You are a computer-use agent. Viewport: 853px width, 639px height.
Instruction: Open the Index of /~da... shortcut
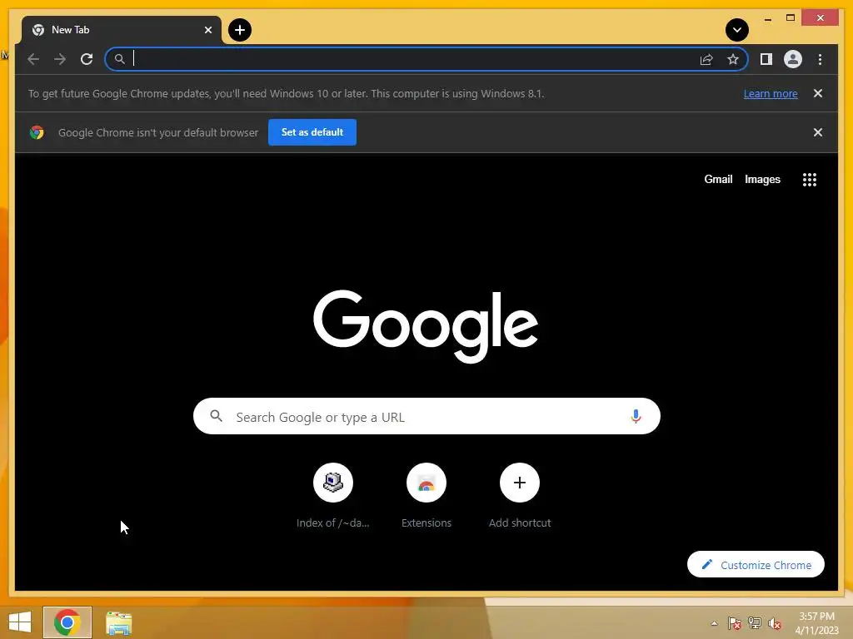click(x=333, y=496)
